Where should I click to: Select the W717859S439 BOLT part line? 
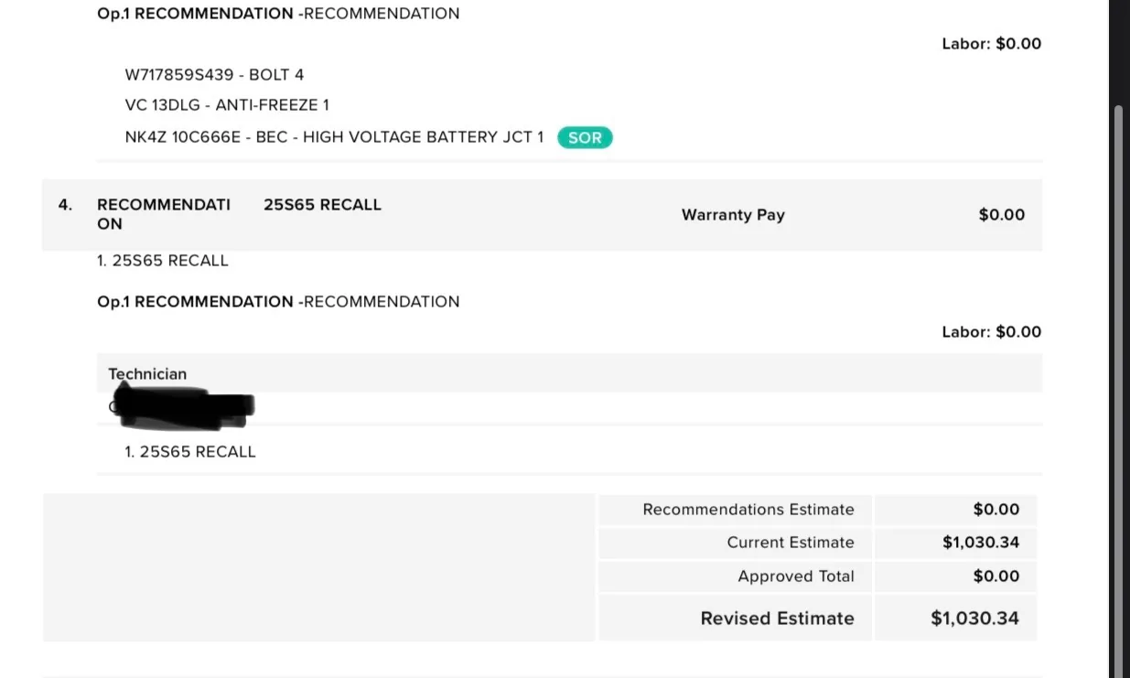click(214, 75)
